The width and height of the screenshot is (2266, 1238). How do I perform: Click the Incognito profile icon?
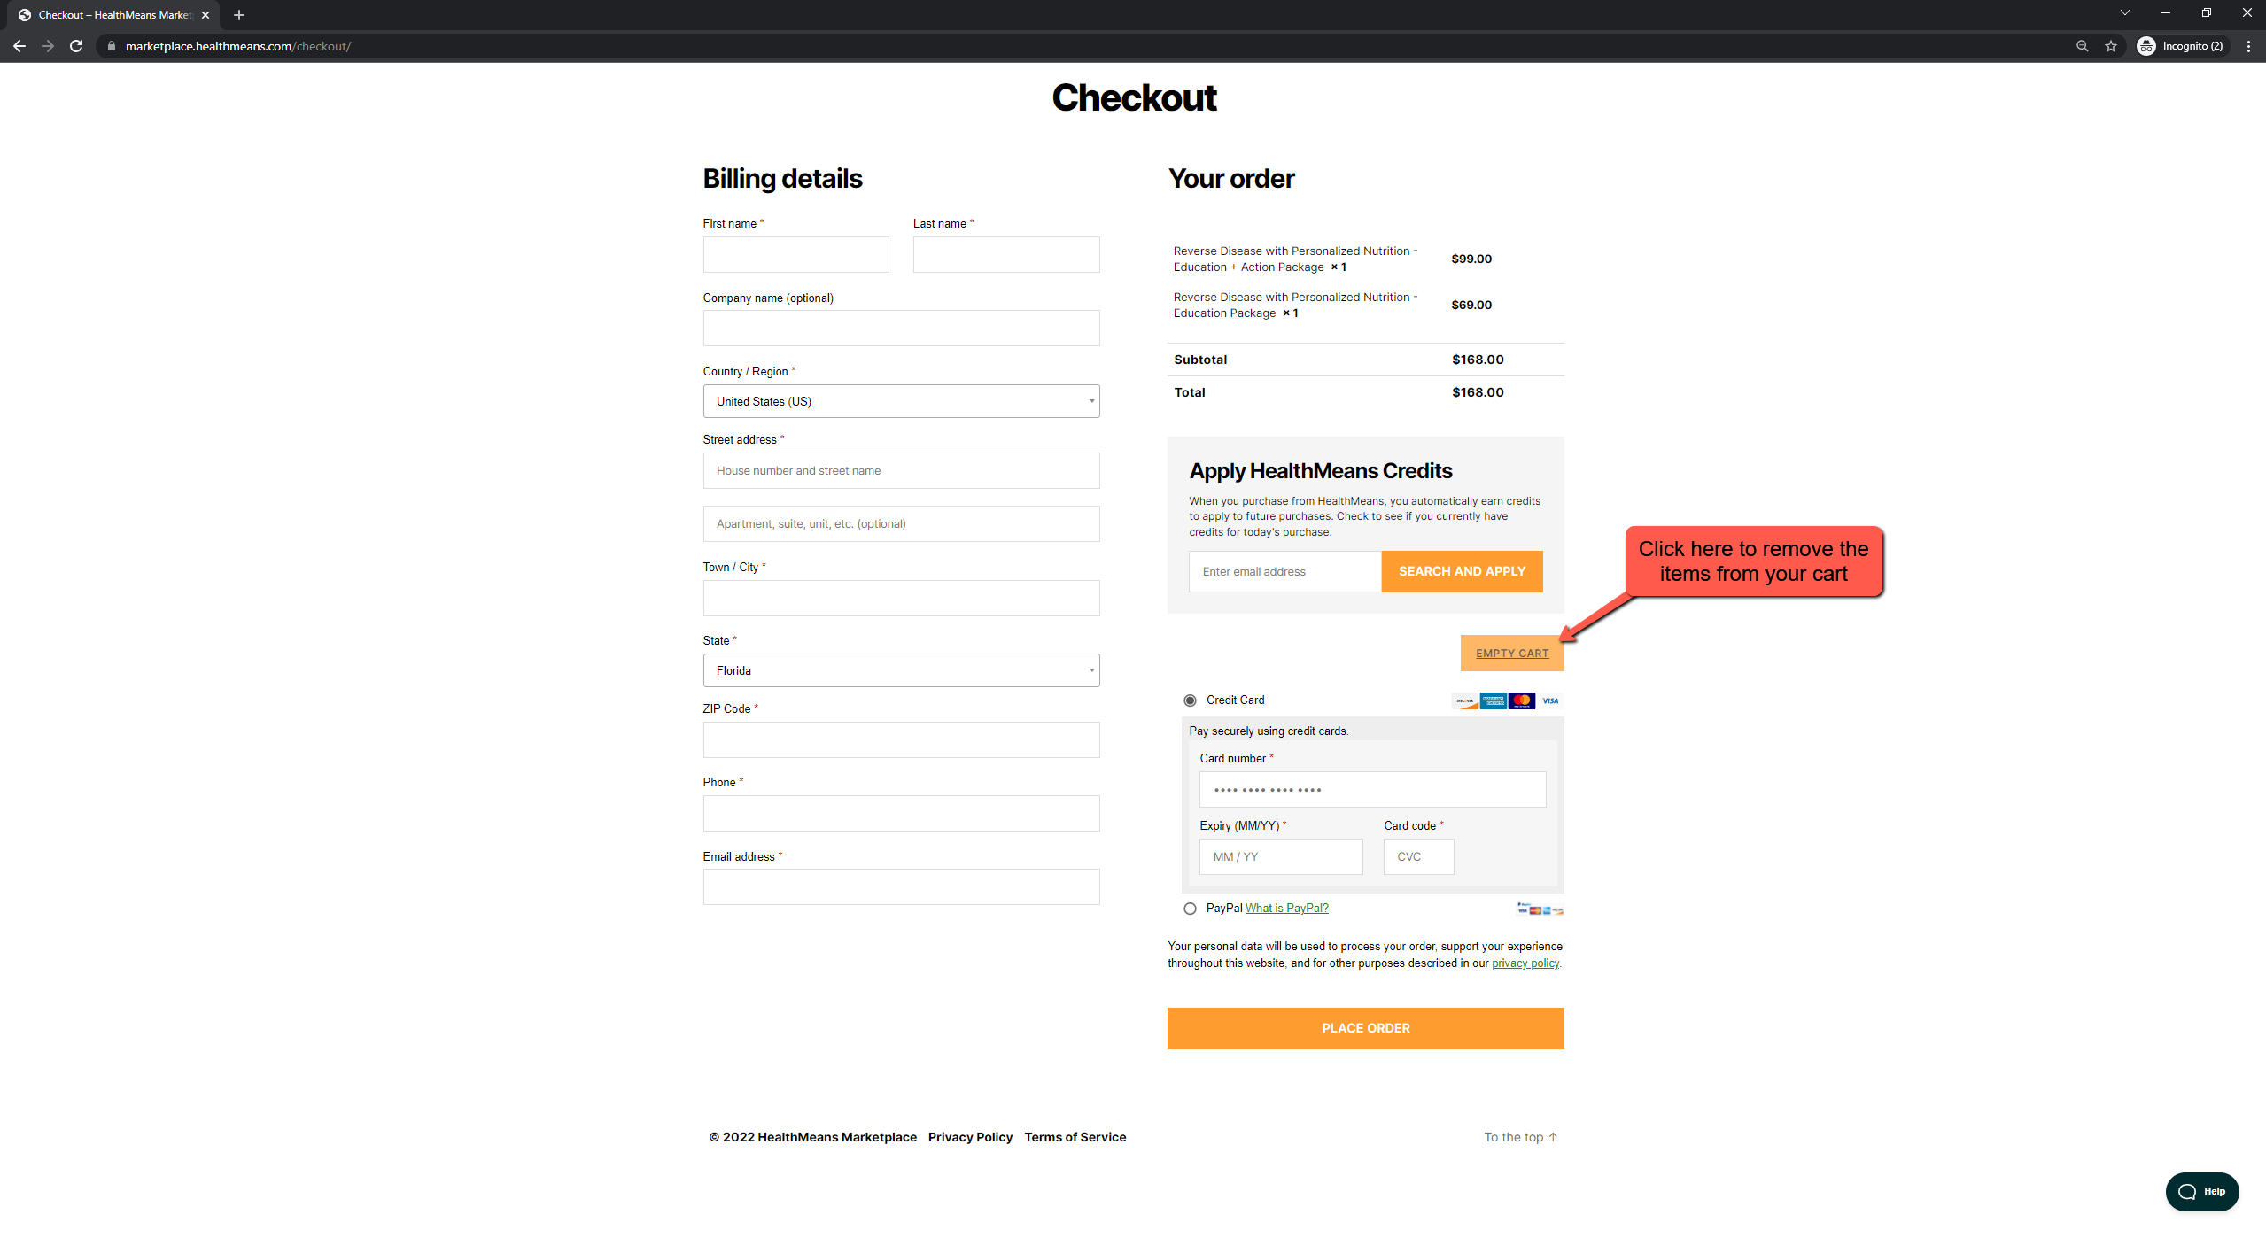[x=2147, y=46]
